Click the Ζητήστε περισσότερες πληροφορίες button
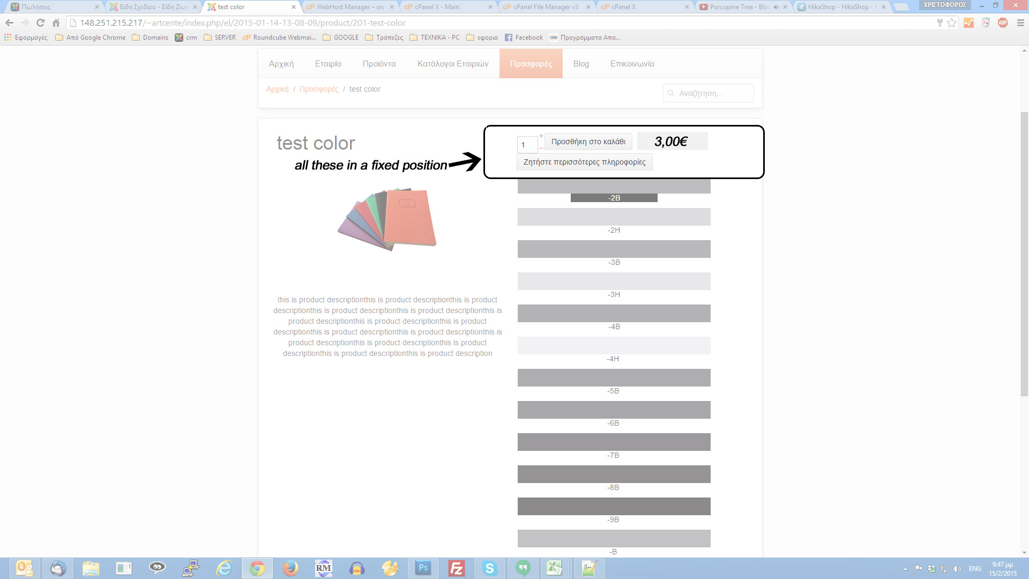Screen dimensions: 1029x579 [584, 162]
